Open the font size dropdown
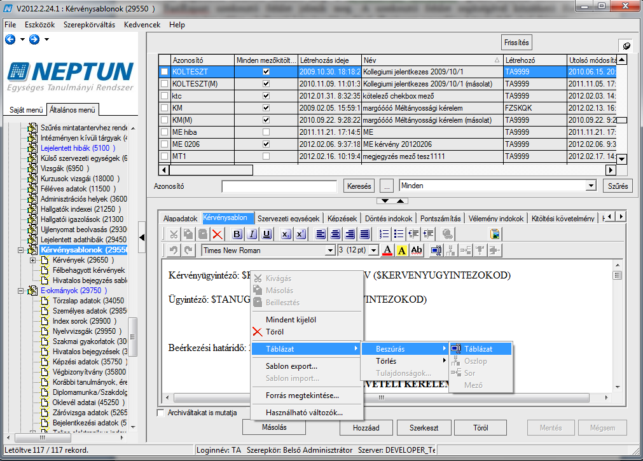This screenshot has height=461, width=643. click(x=373, y=250)
